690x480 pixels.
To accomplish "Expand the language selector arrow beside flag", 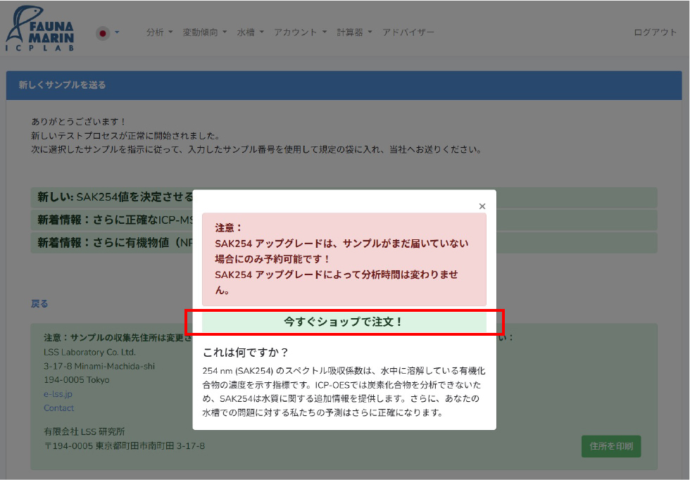I will pyautogui.click(x=117, y=32).
